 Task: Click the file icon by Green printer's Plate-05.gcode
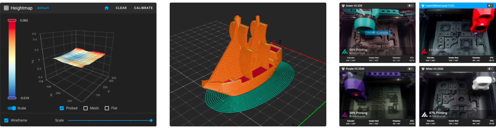[x=350, y=53]
